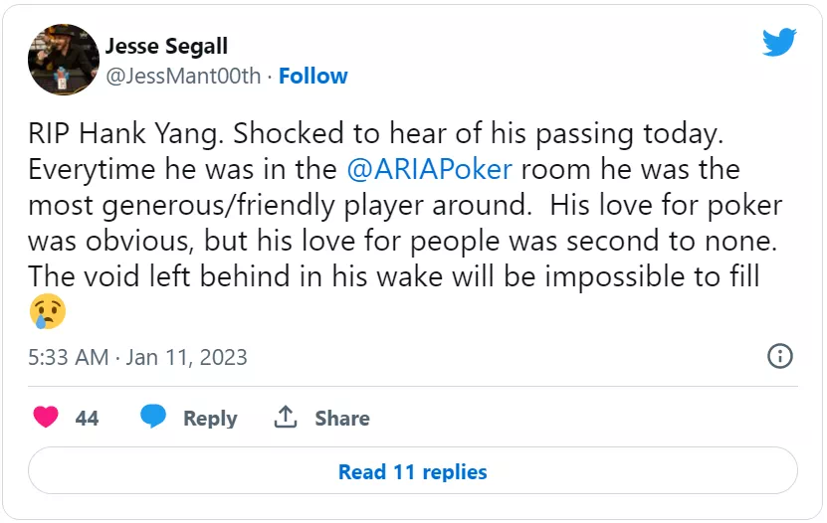827x523 pixels.
Task: Click the share upload arrow icon
Action: click(287, 417)
